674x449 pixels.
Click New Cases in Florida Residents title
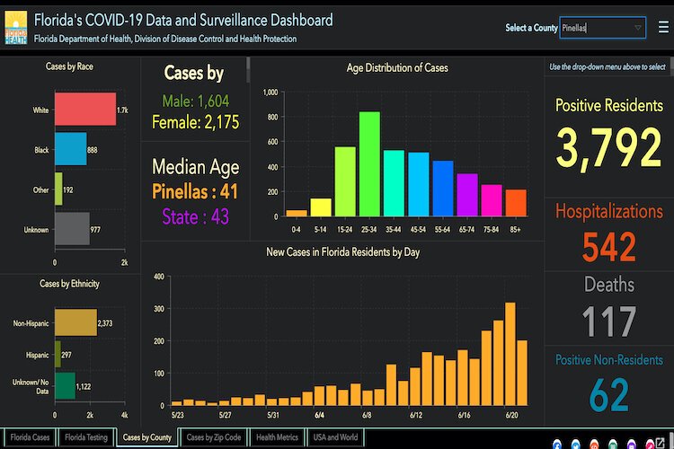click(342, 252)
